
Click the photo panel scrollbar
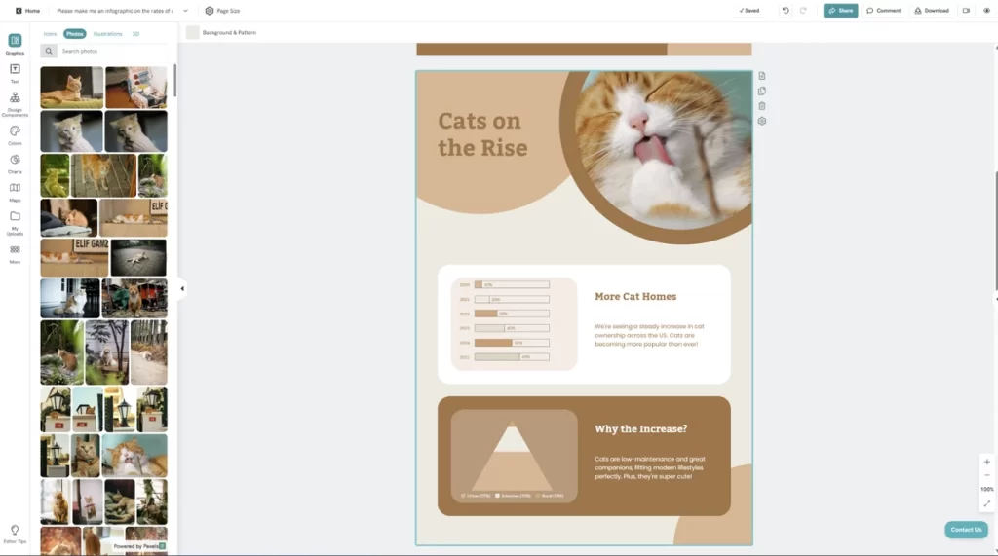coord(175,80)
